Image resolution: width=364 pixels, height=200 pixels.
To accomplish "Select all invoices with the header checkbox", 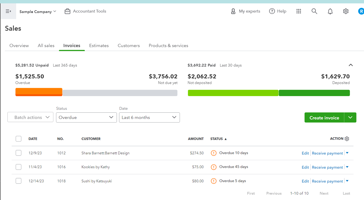I will [18, 139].
